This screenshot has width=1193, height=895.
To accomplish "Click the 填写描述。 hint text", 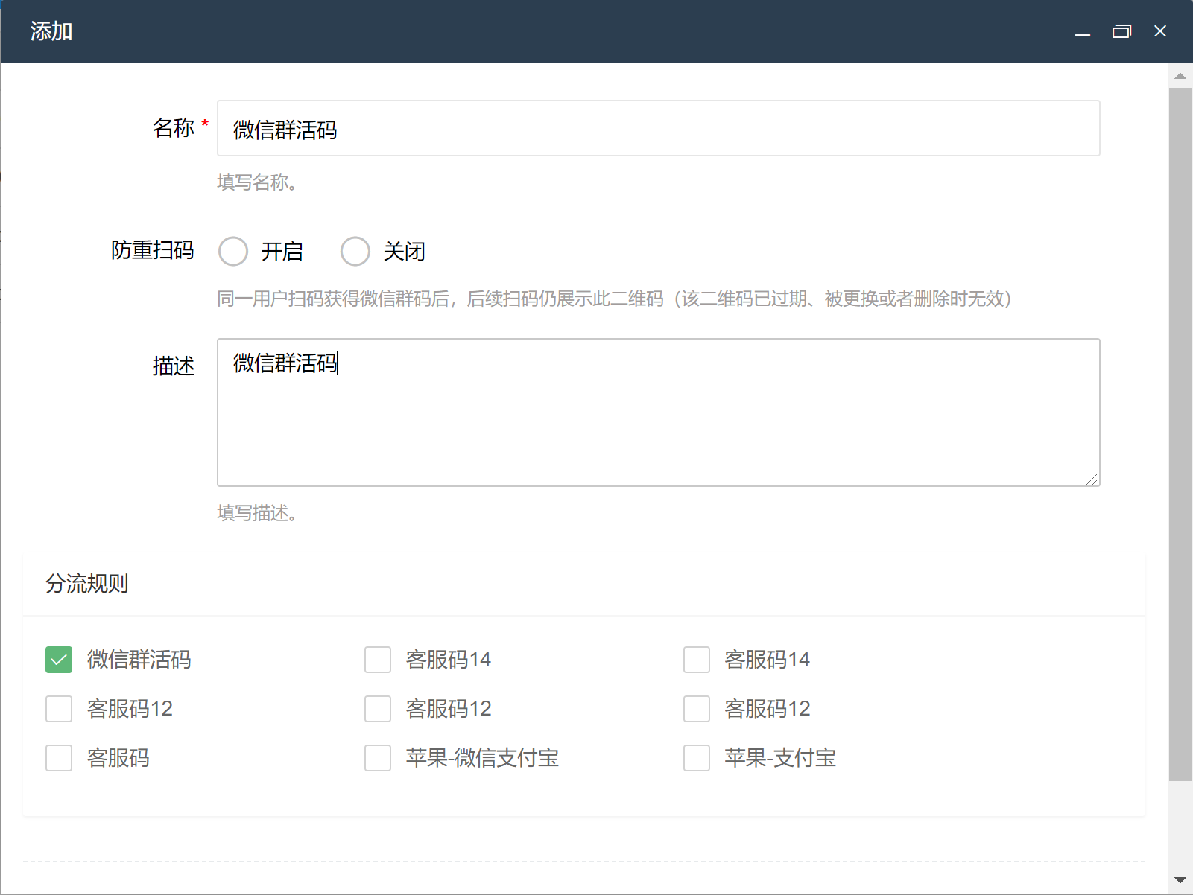I will (x=258, y=513).
